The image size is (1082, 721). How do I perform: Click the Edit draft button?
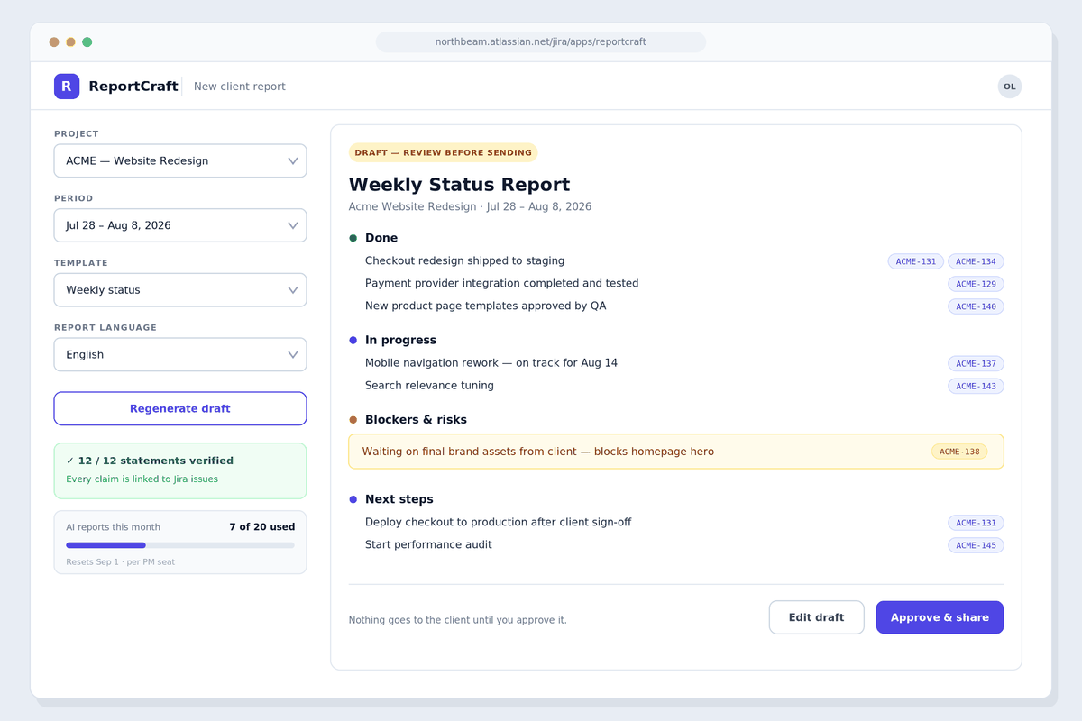point(816,617)
